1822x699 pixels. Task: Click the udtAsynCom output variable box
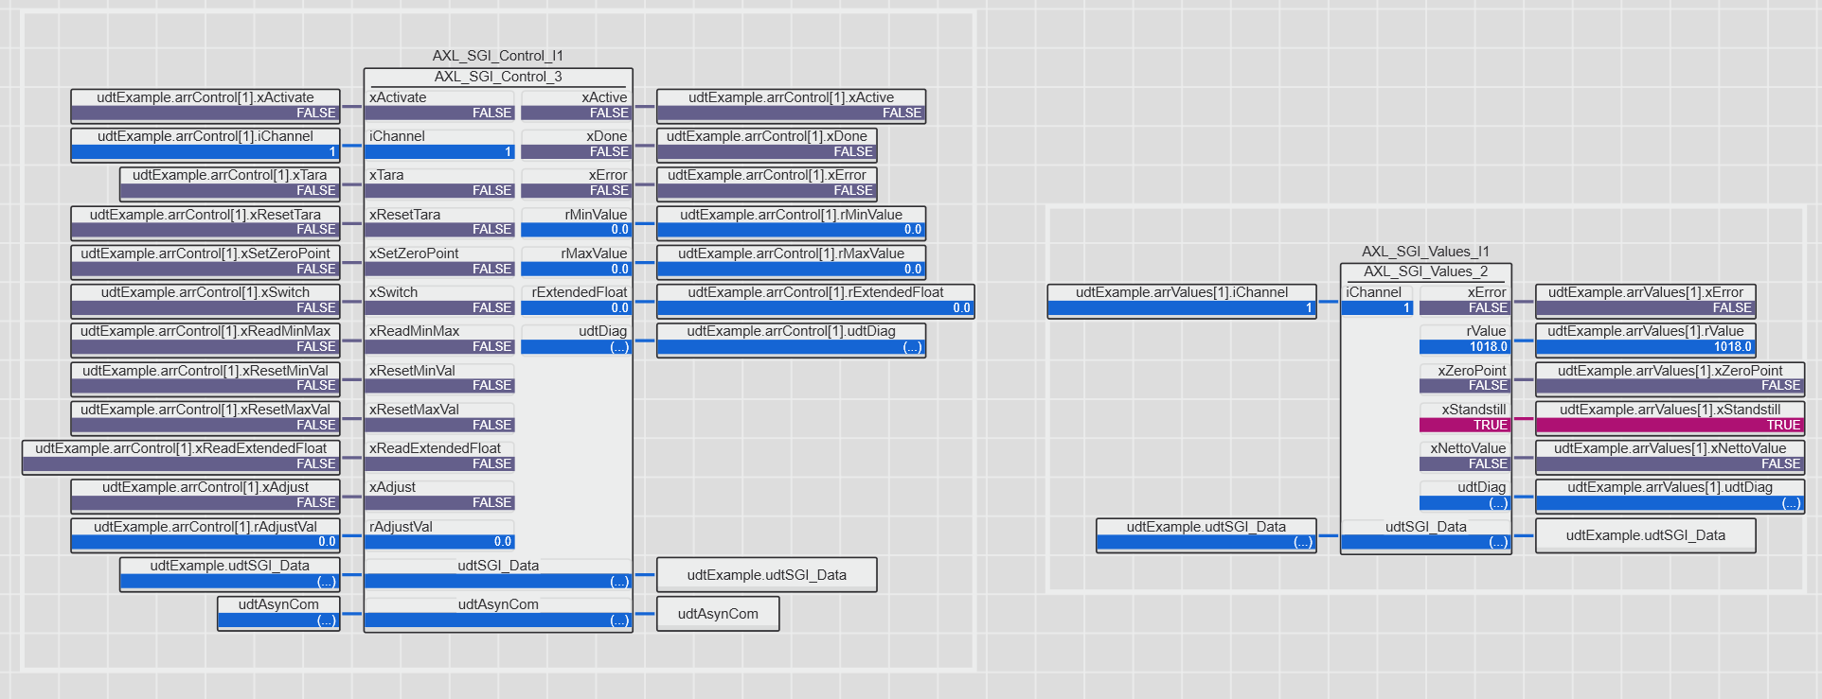718,614
